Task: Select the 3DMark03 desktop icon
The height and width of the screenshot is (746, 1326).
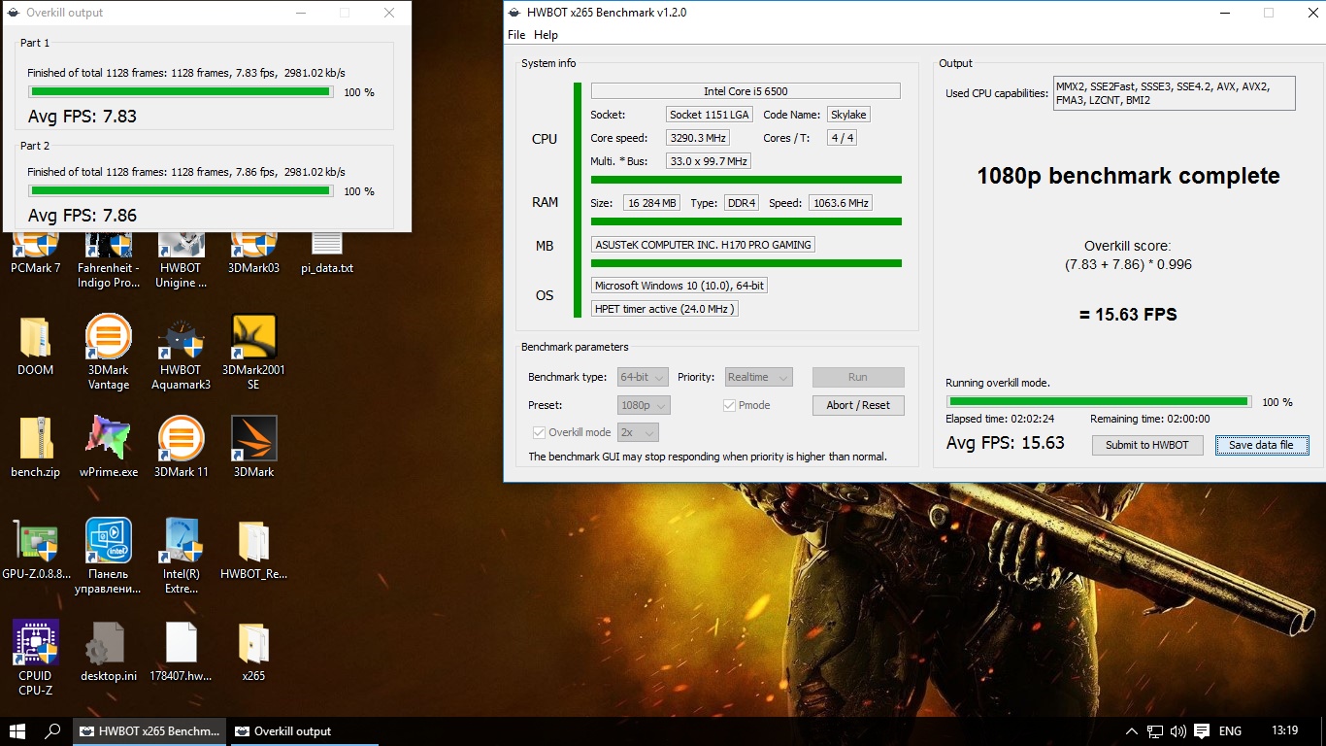Action: pos(253,254)
